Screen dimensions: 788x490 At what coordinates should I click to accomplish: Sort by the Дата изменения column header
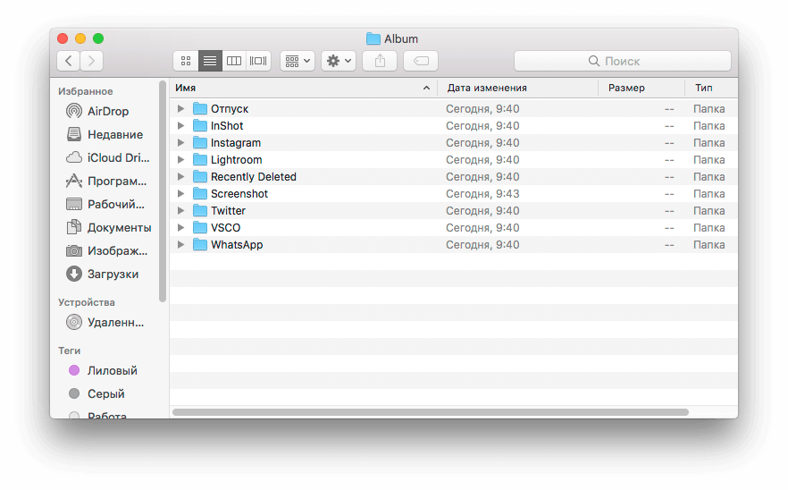(x=517, y=88)
